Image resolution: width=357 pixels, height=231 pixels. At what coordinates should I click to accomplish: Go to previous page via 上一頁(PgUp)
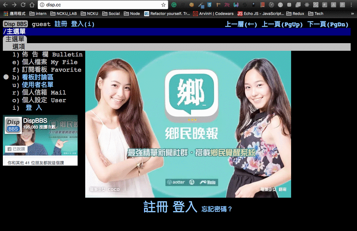click(x=282, y=24)
